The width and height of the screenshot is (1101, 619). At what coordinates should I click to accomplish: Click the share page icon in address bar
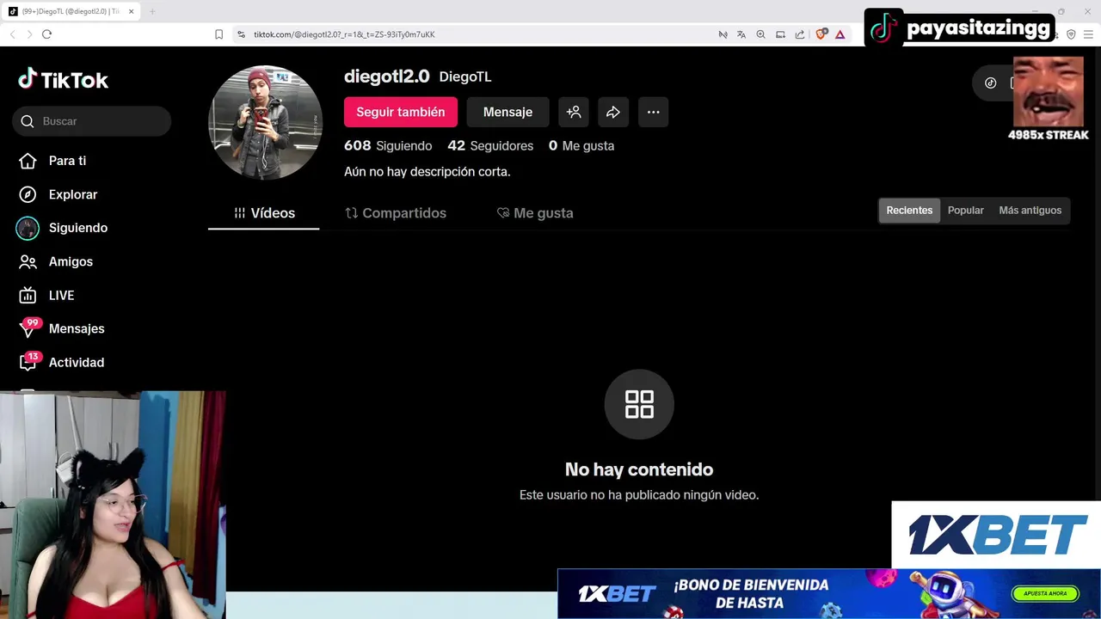[x=800, y=34]
